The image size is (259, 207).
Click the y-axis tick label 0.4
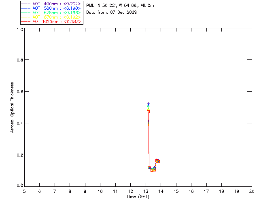(20, 123)
